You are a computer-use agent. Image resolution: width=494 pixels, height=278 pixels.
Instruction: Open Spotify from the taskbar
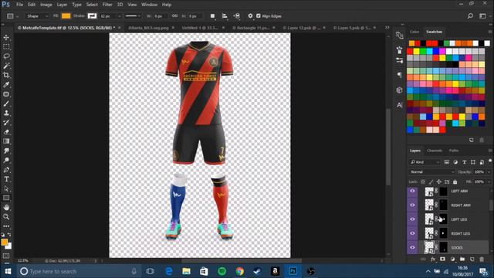pyautogui.click(x=222, y=271)
